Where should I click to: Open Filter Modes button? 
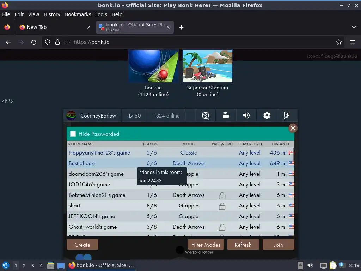tap(206, 245)
